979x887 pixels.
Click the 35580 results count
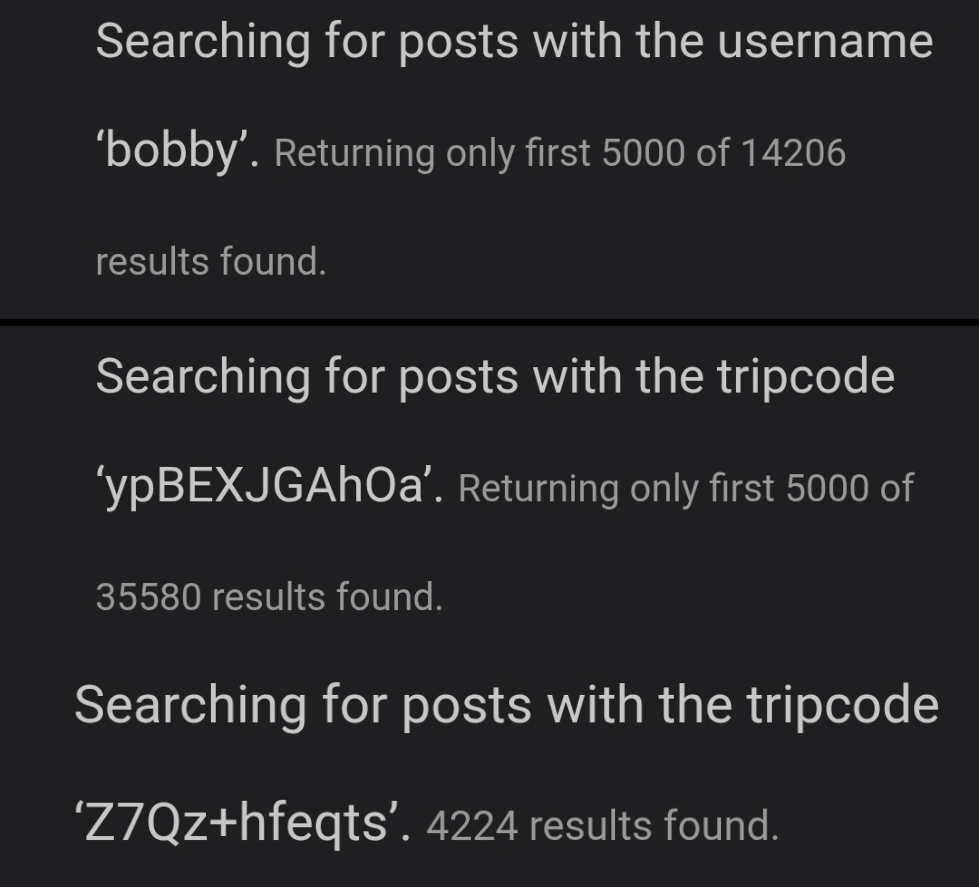click(x=148, y=597)
